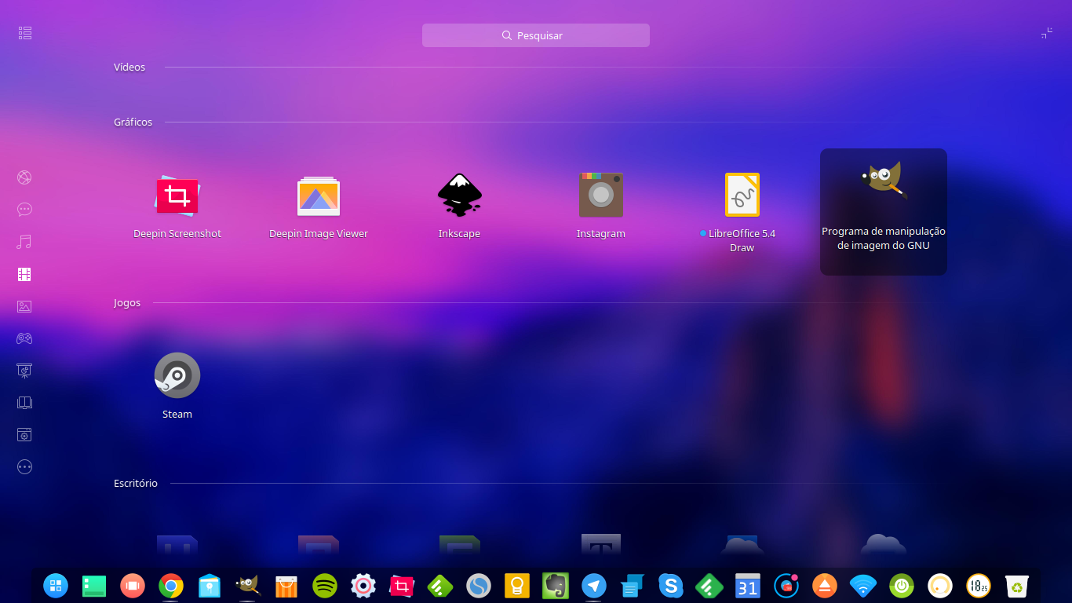1072x603 pixels.
Task: Click the Gráficos section header
Action: (x=133, y=122)
